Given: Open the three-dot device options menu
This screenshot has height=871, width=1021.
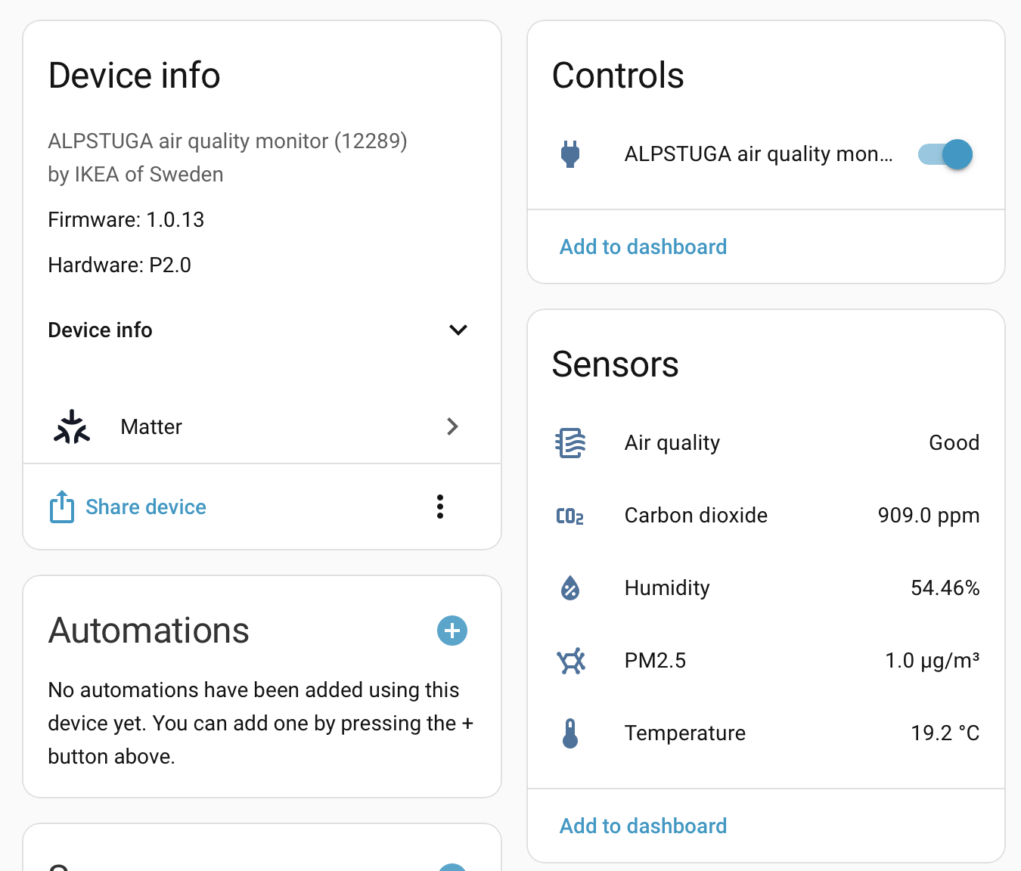Looking at the screenshot, I should (x=439, y=507).
